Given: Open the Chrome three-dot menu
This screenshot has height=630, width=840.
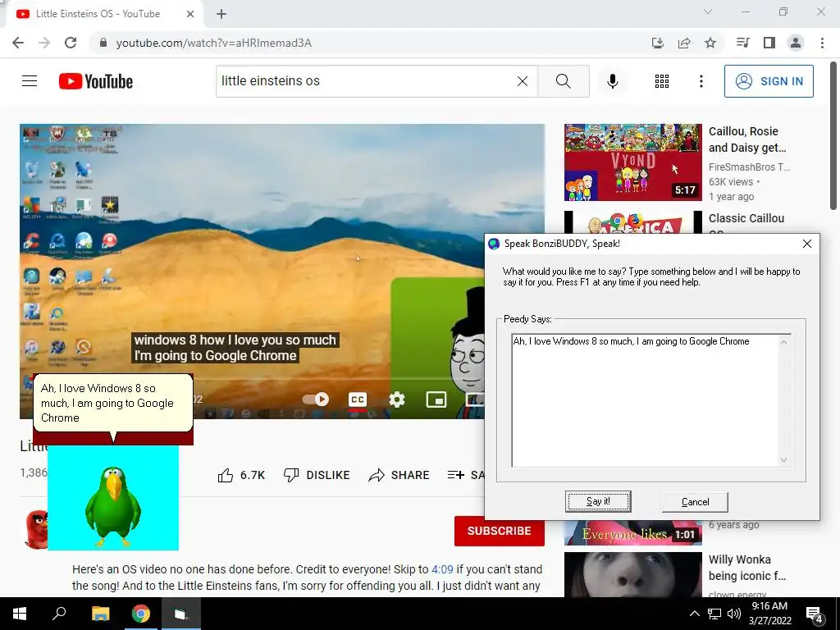Looking at the screenshot, I should click(822, 43).
